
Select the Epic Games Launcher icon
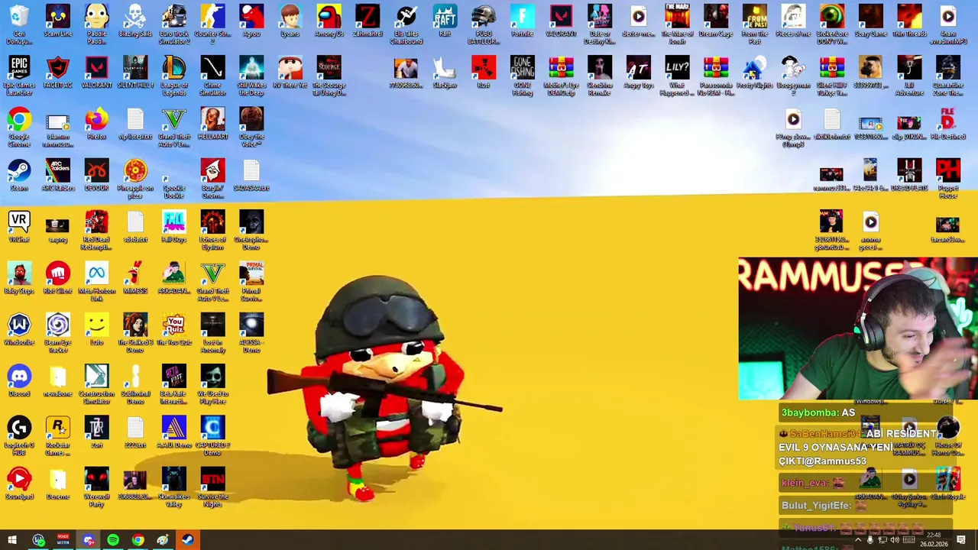click(19, 76)
